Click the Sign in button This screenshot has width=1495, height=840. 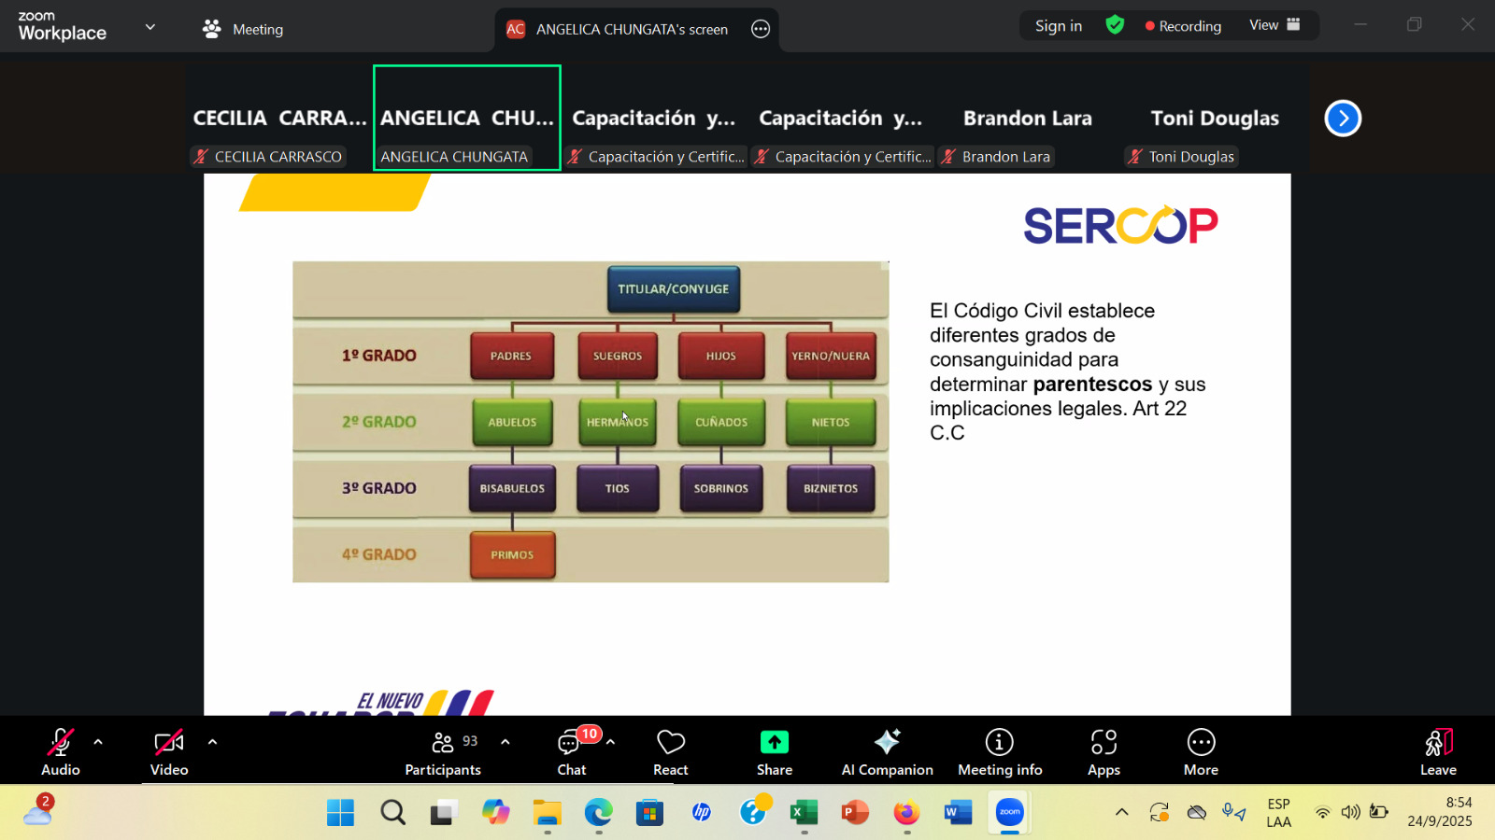click(1058, 26)
